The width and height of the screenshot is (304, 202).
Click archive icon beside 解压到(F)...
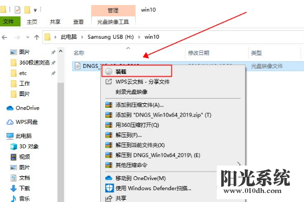click(109, 135)
